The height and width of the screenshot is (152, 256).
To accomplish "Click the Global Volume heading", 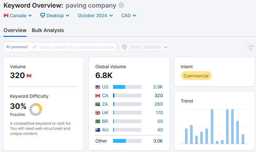I will [110, 67].
